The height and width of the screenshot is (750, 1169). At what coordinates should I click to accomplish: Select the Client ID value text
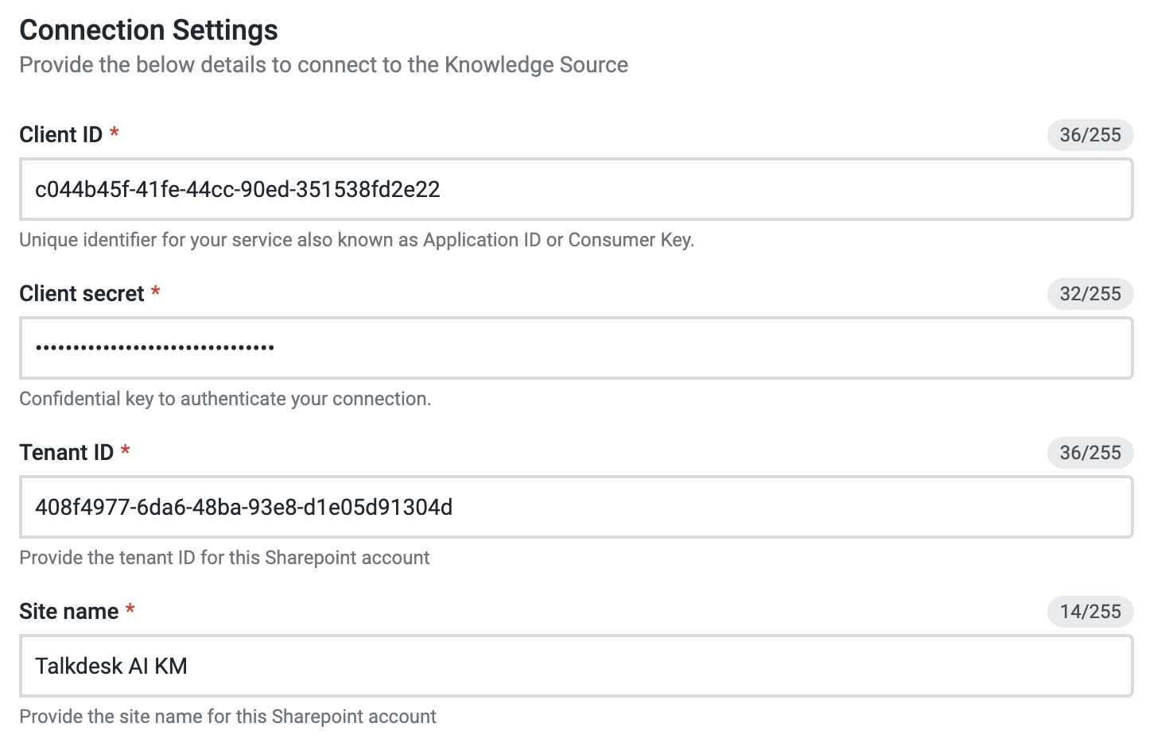coord(237,189)
